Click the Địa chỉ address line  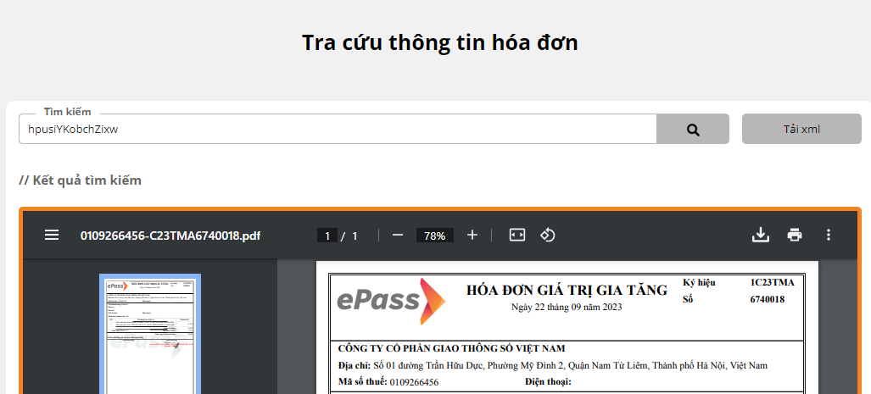(553, 366)
